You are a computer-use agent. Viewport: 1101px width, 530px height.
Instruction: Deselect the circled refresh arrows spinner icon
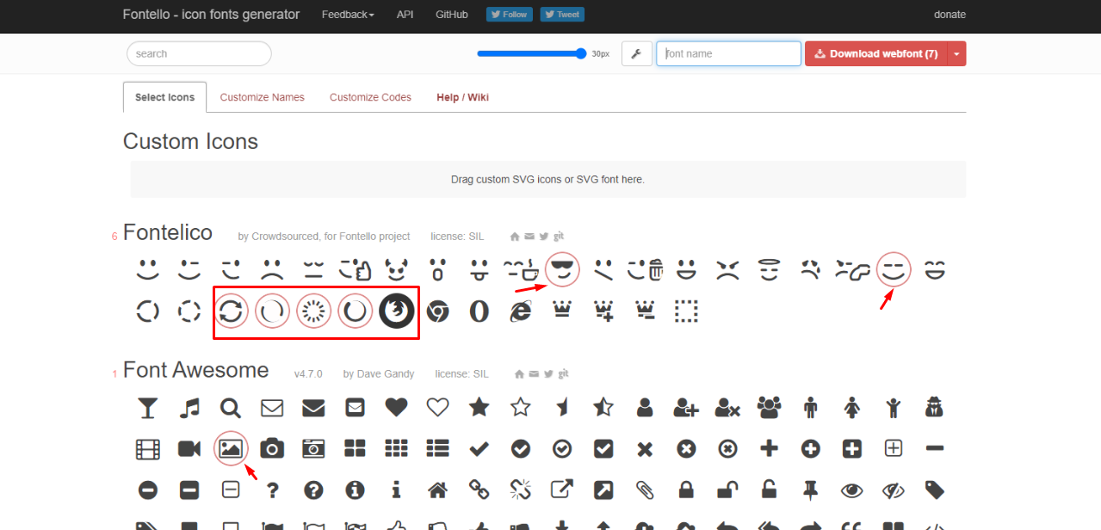tap(231, 311)
